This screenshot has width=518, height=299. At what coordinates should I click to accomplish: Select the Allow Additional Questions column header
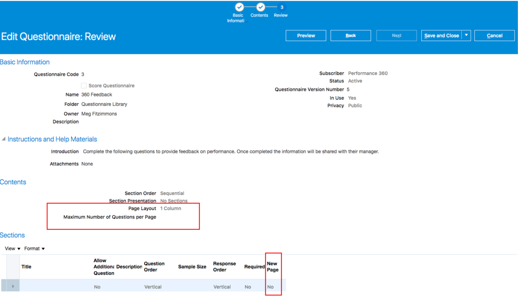coord(104,267)
